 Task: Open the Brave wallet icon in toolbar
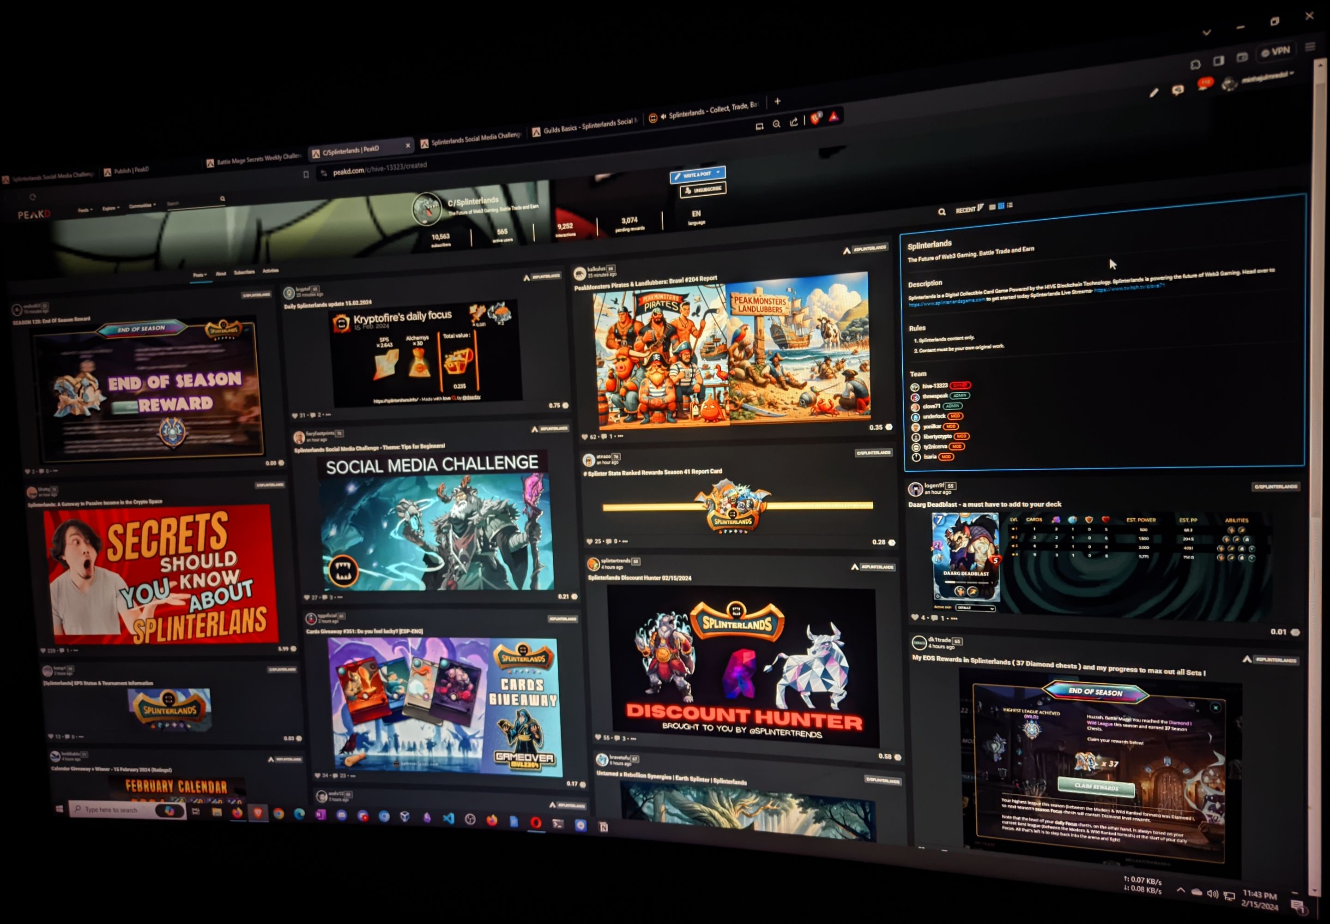click(x=1242, y=57)
